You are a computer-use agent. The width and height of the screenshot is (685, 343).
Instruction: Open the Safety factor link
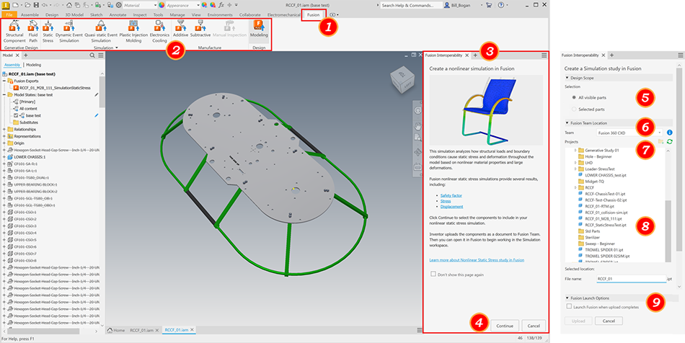[x=451, y=195]
